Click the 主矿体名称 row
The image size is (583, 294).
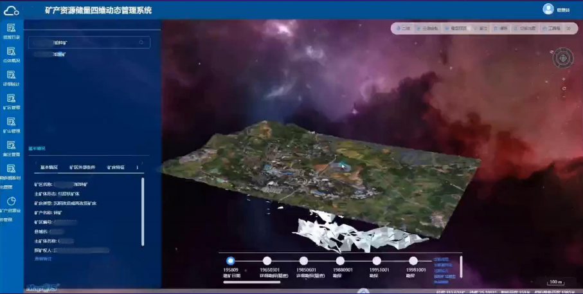click(x=54, y=241)
